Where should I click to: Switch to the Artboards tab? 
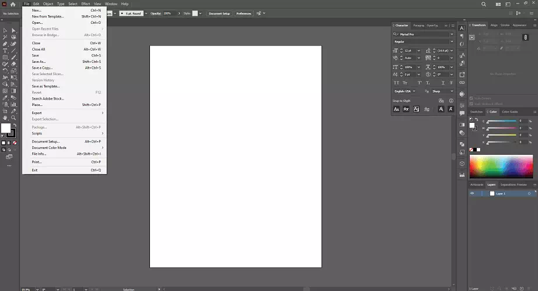(477, 184)
